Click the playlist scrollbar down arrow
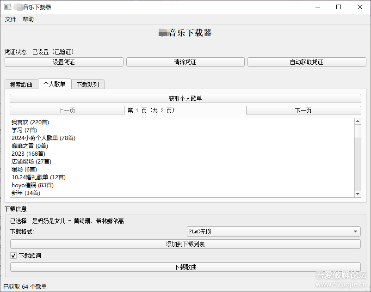 pyautogui.click(x=357, y=194)
